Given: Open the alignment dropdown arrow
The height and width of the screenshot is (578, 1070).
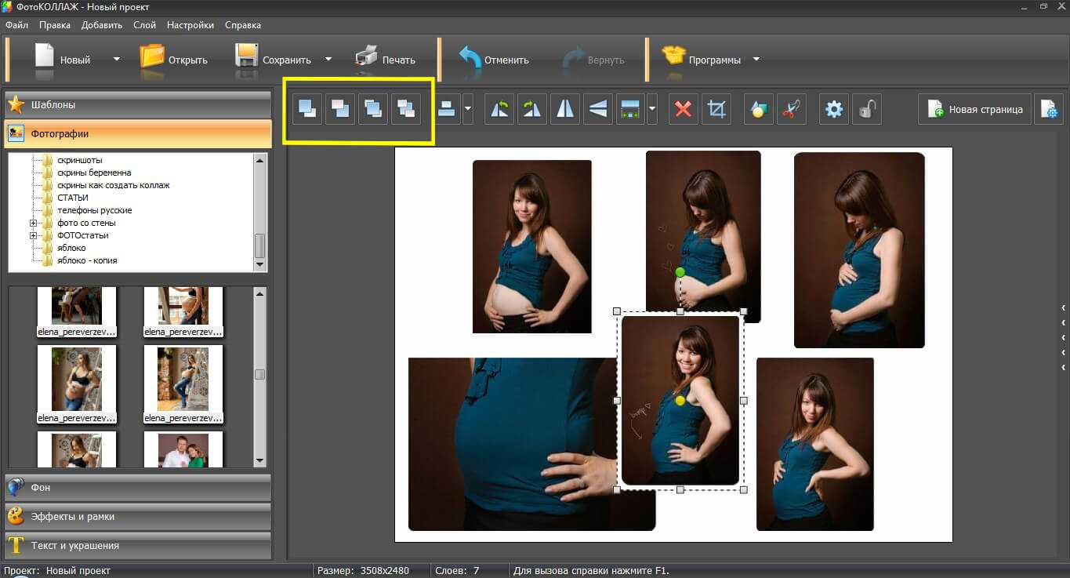Looking at the screenshot, I should pos(468,110).
